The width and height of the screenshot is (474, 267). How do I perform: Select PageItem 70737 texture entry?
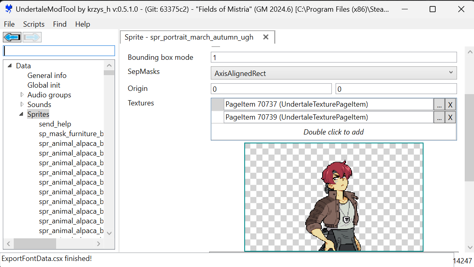(x=329, y=104)
